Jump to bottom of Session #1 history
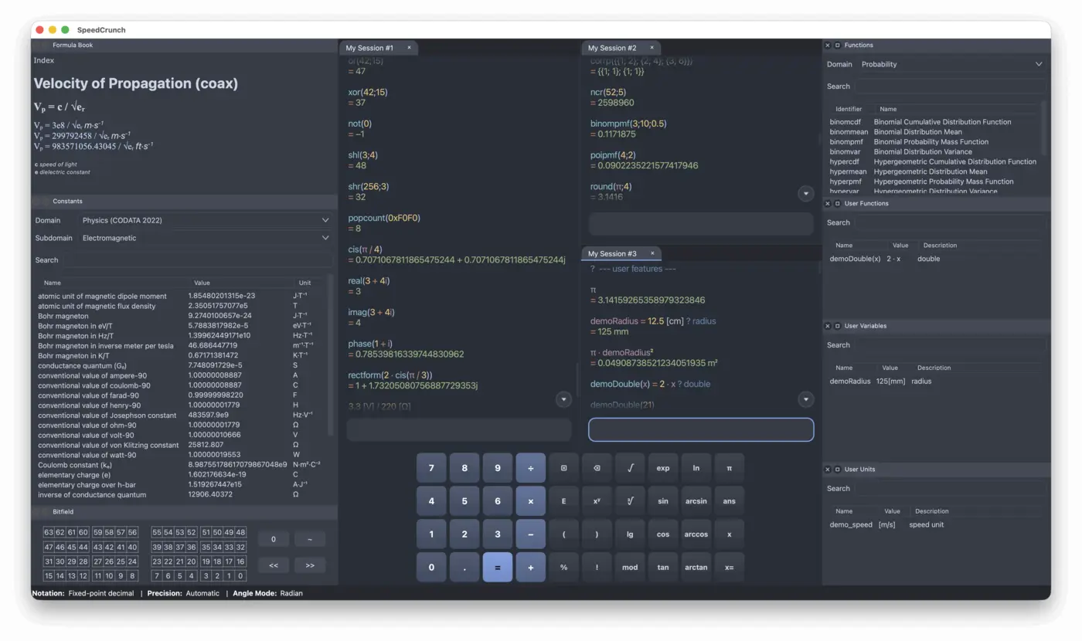1082x641 pixels. click(563, 399)
